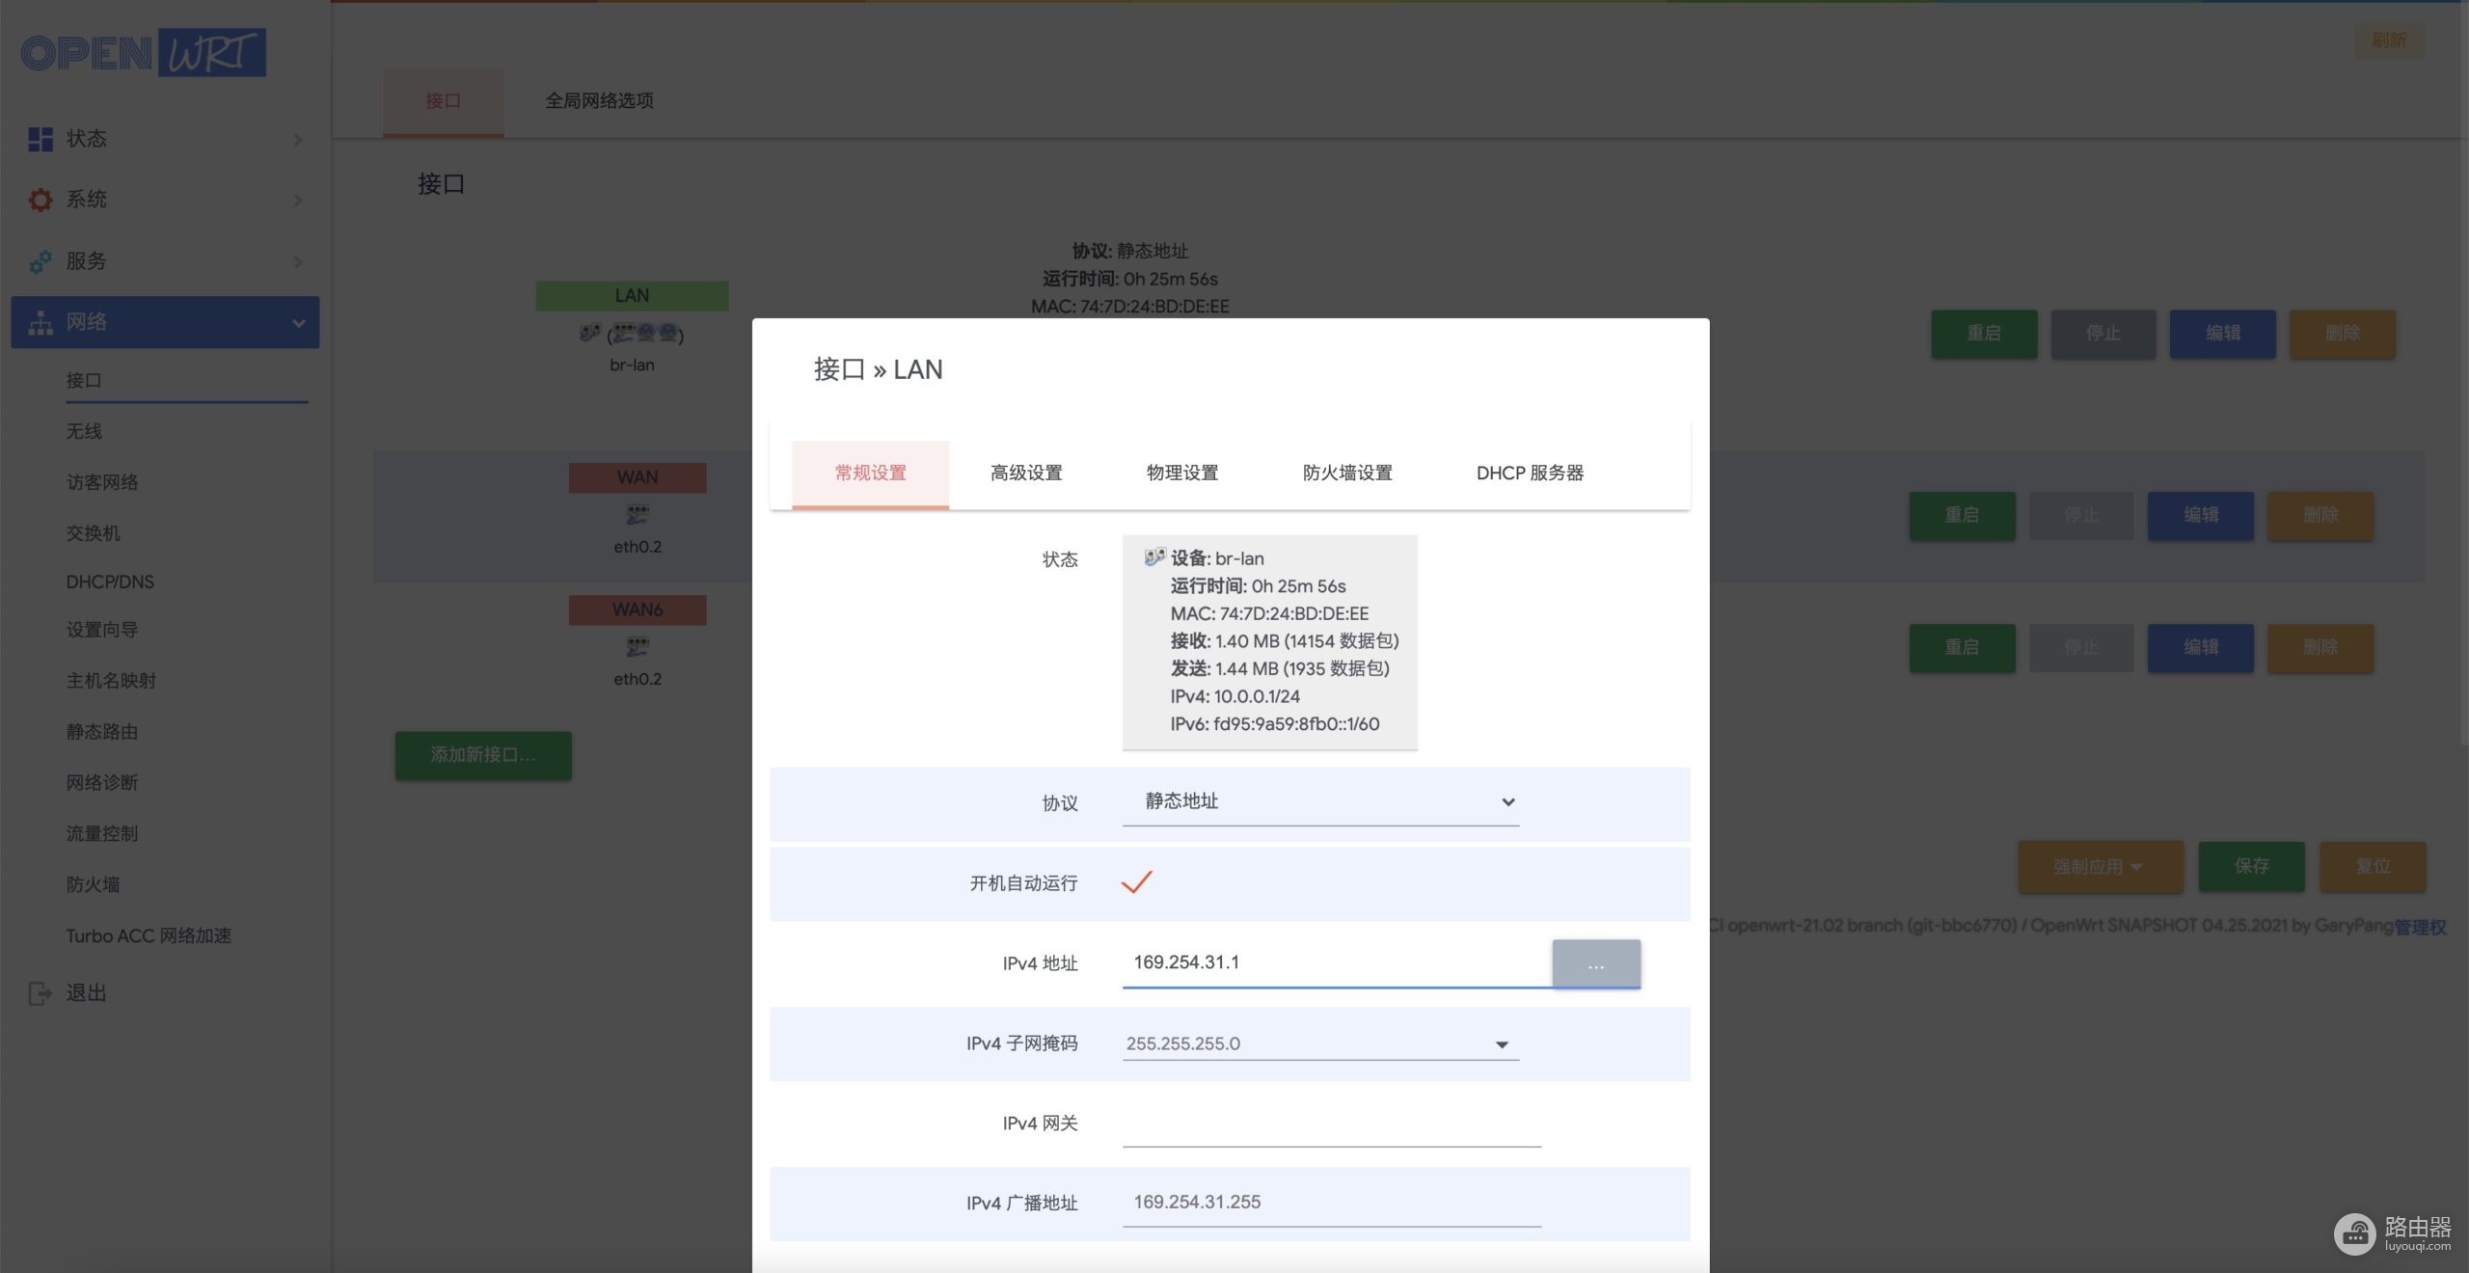Open DHCP/DNS in the sidebar
Screen dimensions: 2469x1273
(x=110, y=582)
